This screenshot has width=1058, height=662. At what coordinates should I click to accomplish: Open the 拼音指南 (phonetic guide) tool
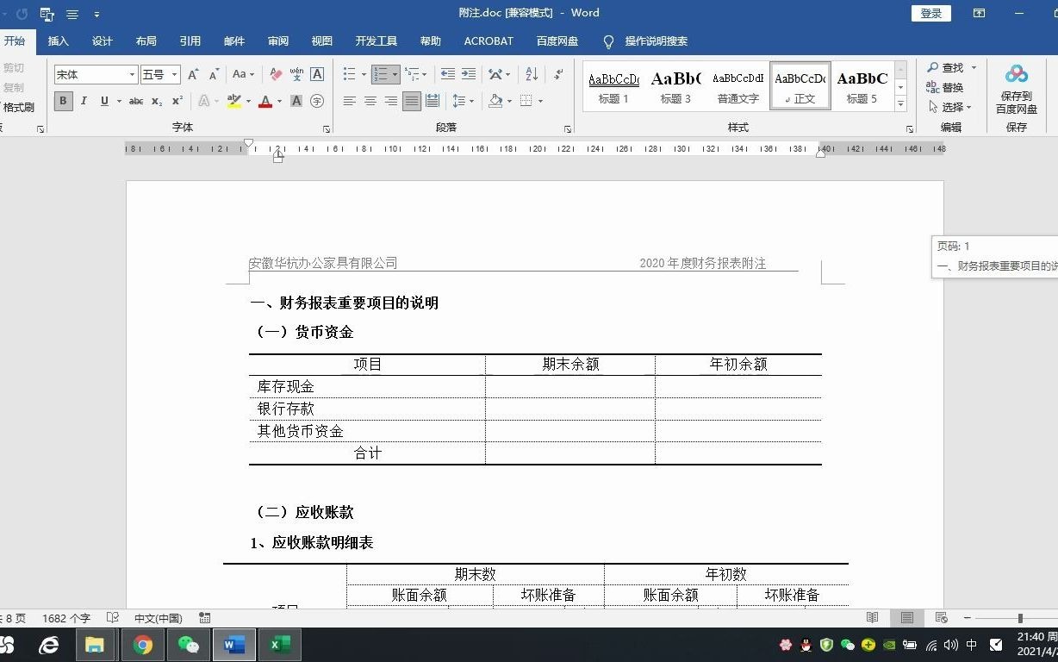click(296, 75)
